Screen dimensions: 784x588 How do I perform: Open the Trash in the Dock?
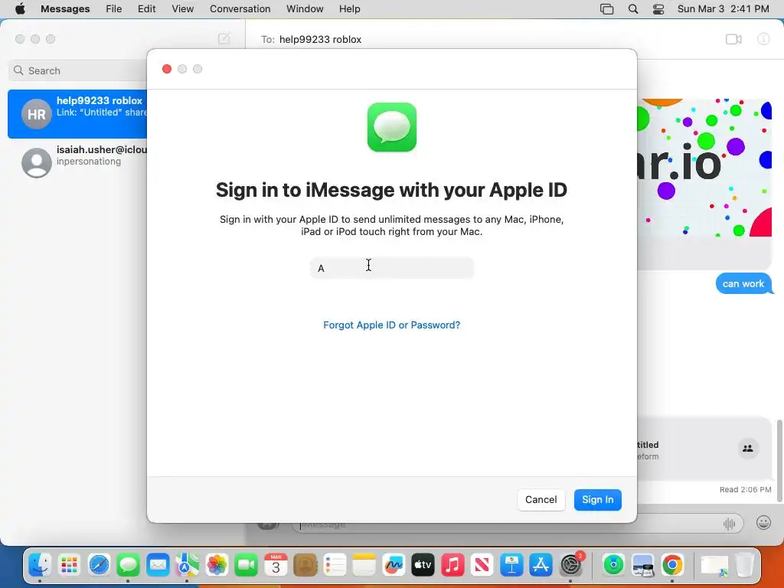(744, 565)
